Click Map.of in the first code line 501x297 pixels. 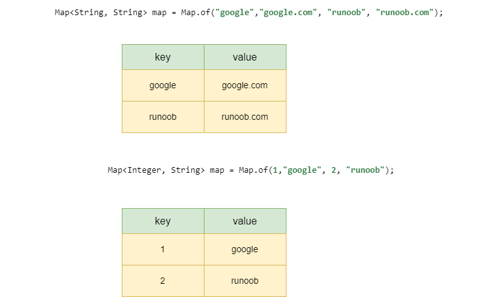(196, 13)
